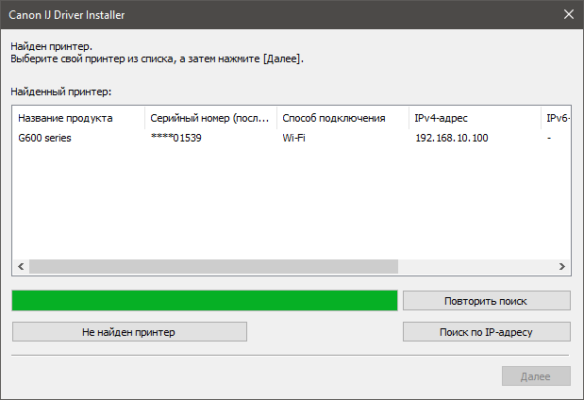This screenshot has height=400, width=584.
Task: Close the Canon IJ Driver Installer window
Action: point(568,14)
